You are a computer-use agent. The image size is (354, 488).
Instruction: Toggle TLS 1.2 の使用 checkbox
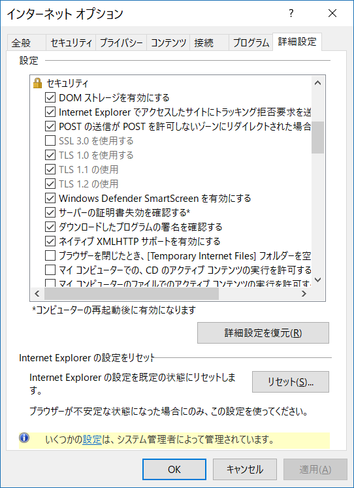(50, 184)
